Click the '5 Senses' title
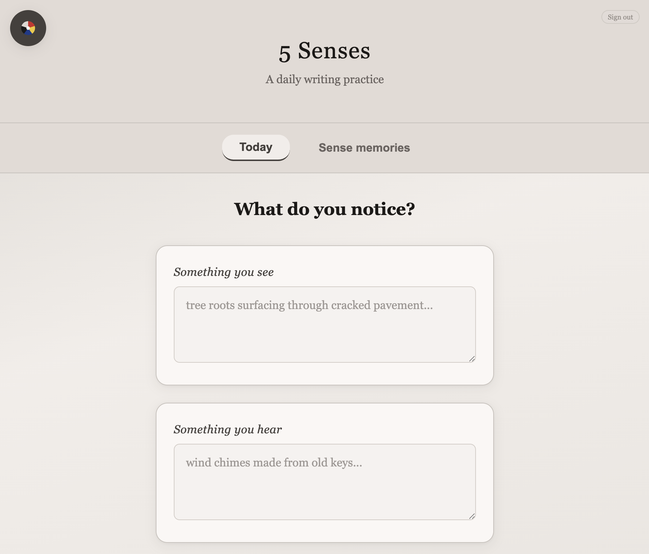The width and height of the screenshot is (649, 554). tap(324, 51)
